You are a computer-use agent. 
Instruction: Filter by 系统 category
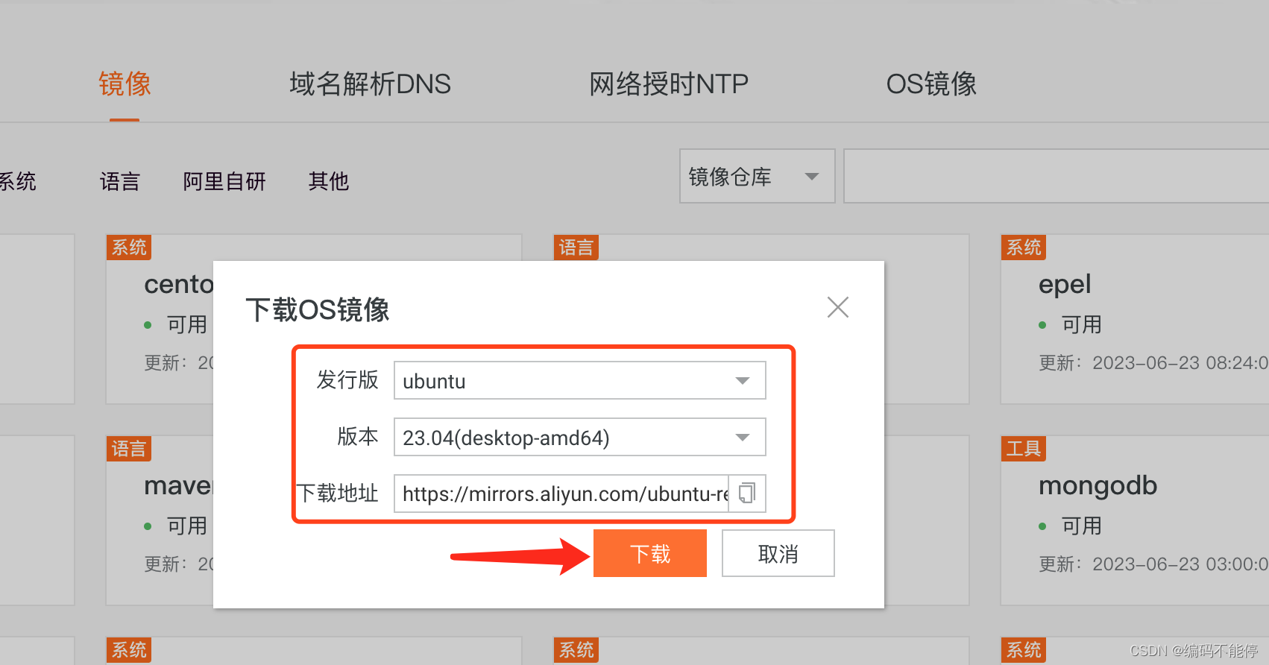click(x=16, y=181)
